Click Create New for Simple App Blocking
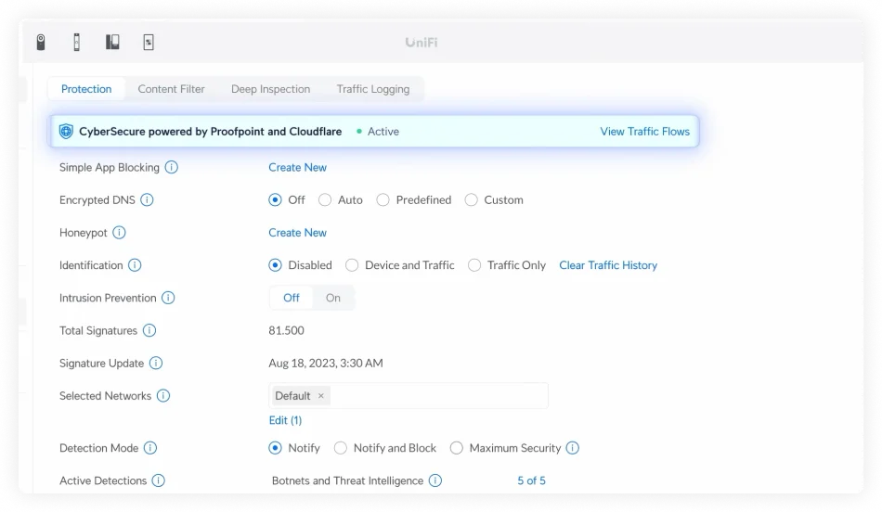Screen dimensions: 882x512 (x=298, y=168)
